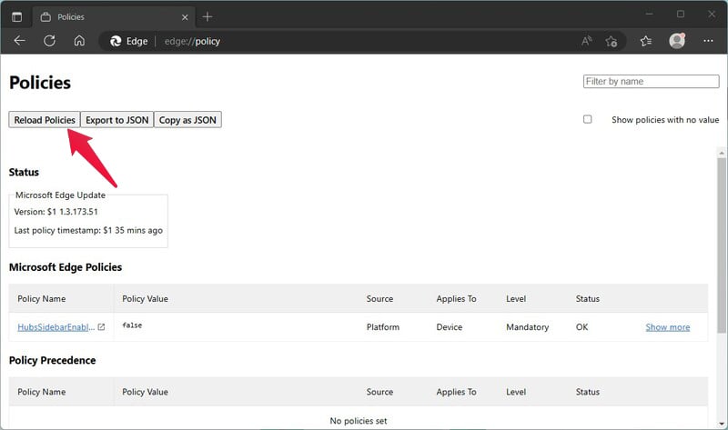Open HubsSidebarEnabled external documentation icon
728x430 pixels.
click(x=101, y=327)
